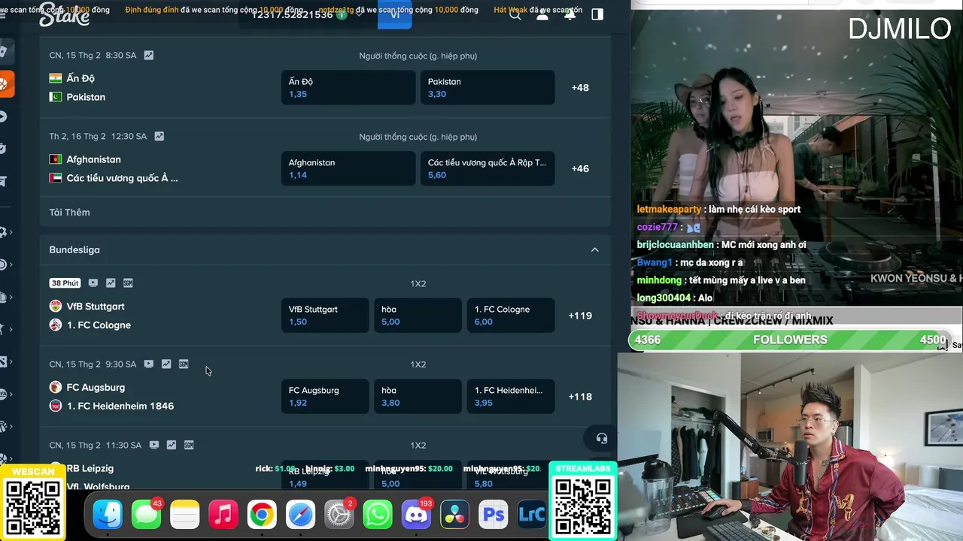Open Discord from the dock

416,515
